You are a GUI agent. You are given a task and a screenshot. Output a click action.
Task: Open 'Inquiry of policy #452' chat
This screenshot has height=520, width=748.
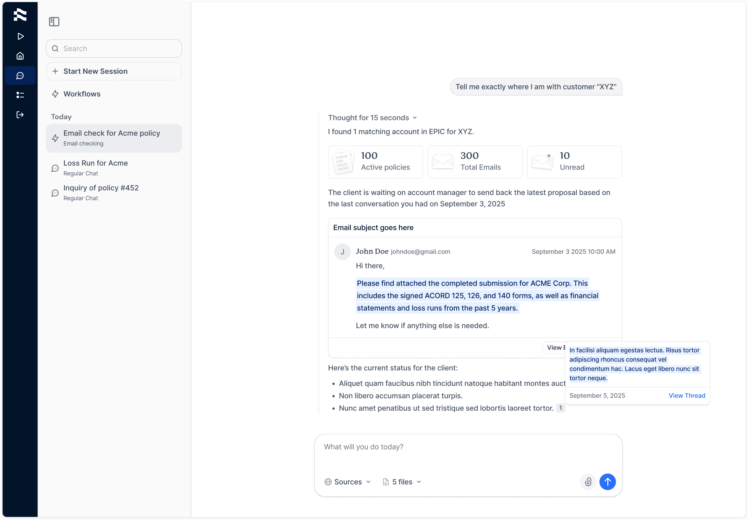tap(101, 193)
